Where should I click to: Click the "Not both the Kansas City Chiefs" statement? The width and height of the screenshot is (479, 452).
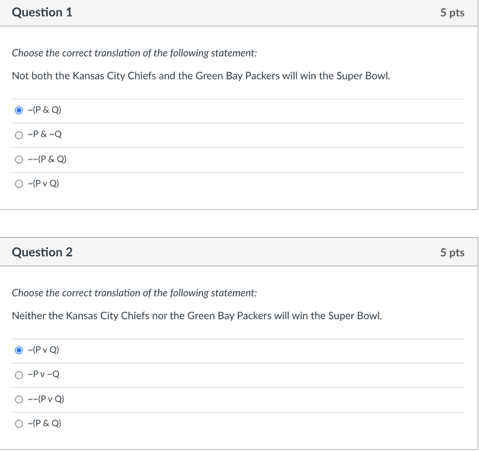point(201,76)
